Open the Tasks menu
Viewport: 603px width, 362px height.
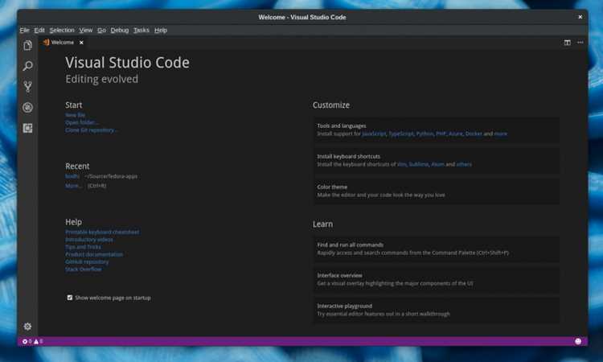(x=142, y=30)
